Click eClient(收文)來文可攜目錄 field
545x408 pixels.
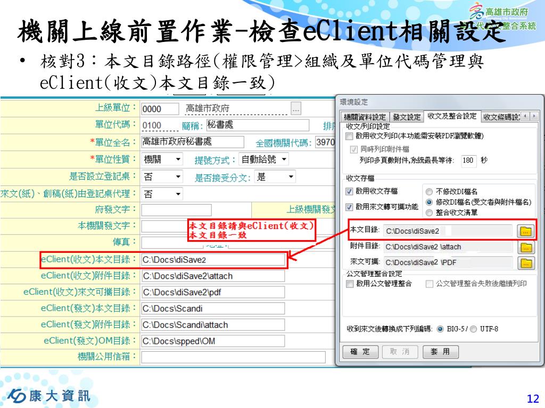(213, 293)
